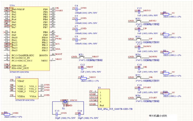Click the 单片机最小系统 title text

click(158, 116)
